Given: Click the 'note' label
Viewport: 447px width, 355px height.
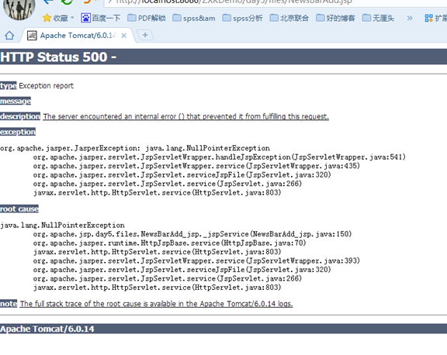Looking at the screenshot, I should [x=9, y=304].
